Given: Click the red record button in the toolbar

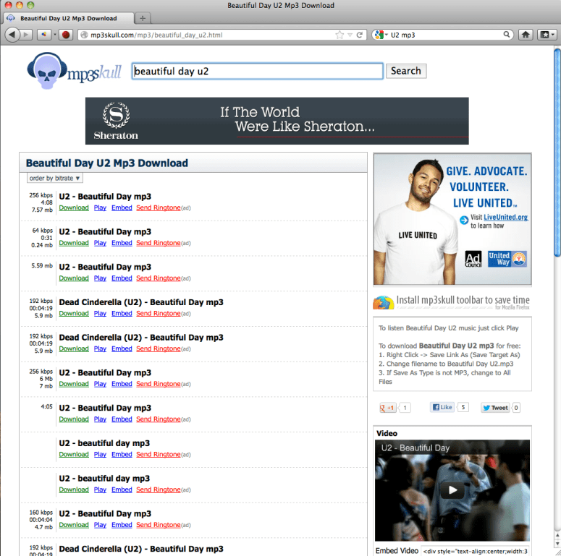Looking at the screenshot, I should (64, 34).
